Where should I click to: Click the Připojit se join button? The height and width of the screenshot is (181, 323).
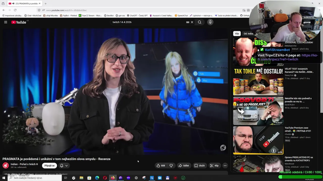click(x=49, y=166)
